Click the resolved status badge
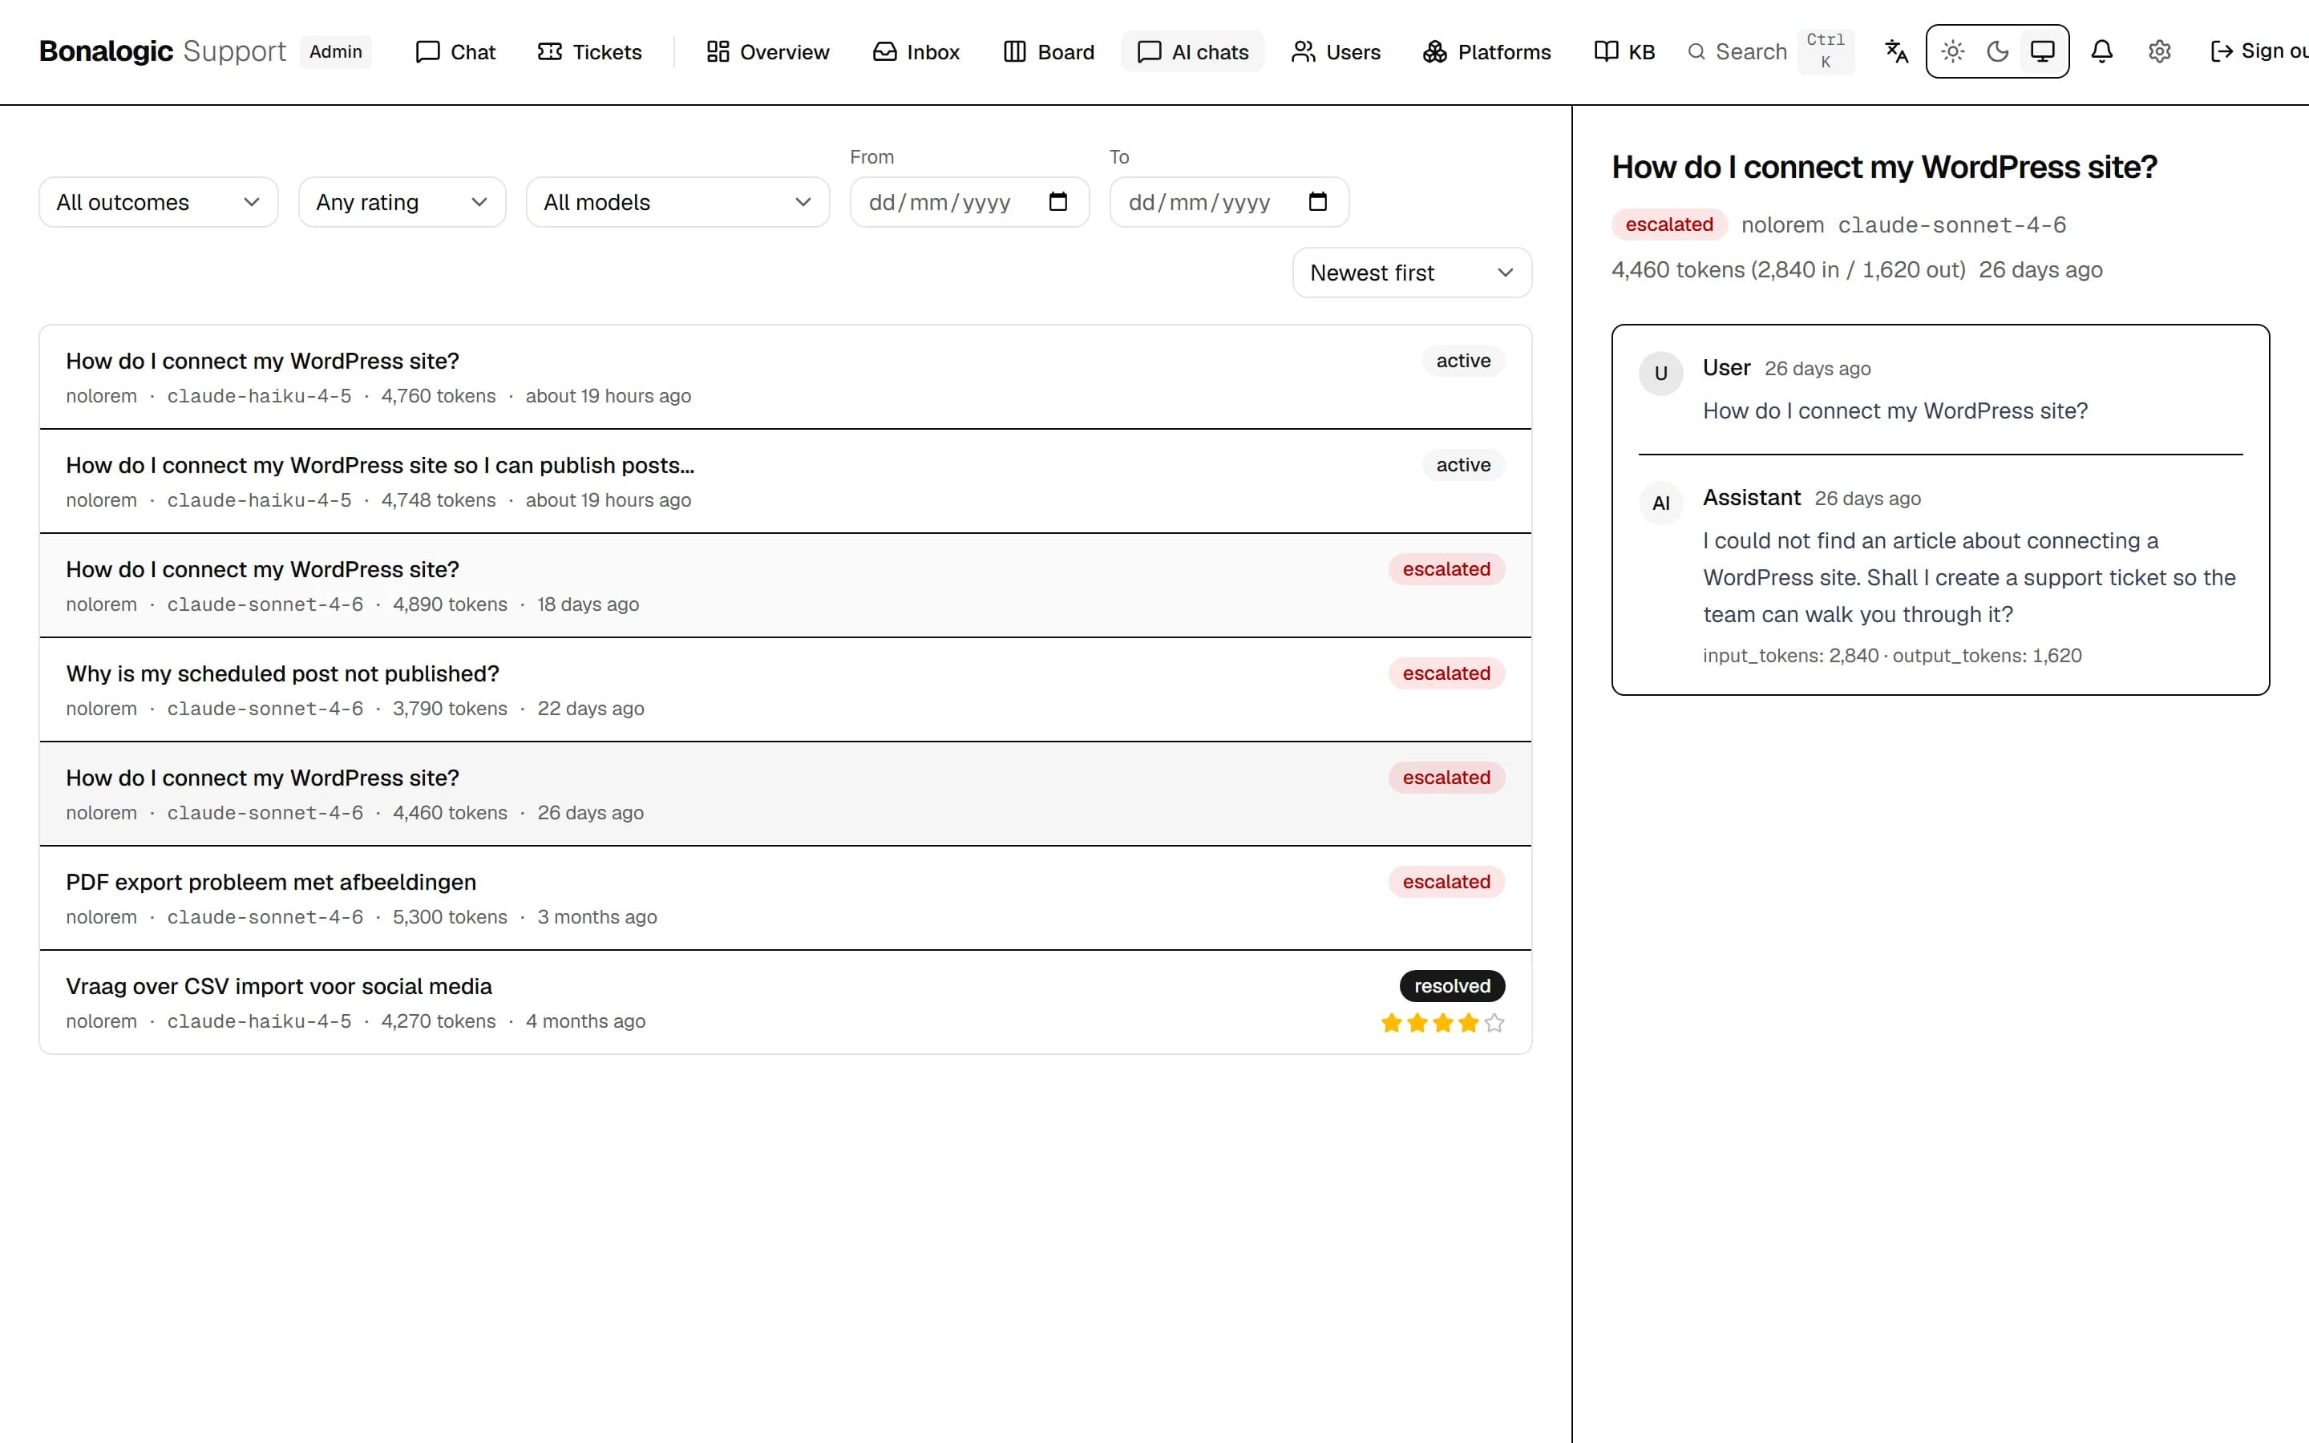Viewport: 2309px width, 1443px height. click(1451, 986)
